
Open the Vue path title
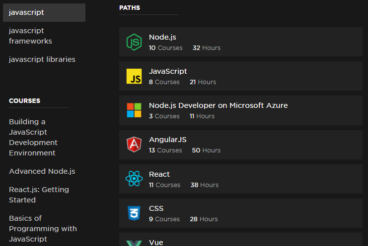pos(156,243)
